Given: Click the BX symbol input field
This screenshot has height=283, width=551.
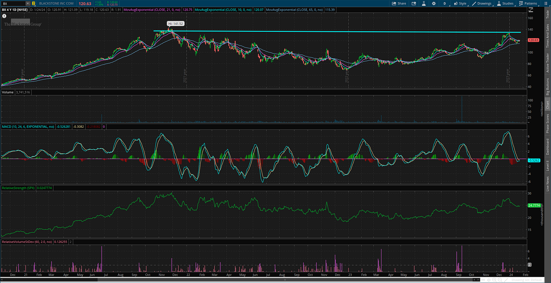Looking at the screenshot, I should pyautogui.click(x=13, y=3).
